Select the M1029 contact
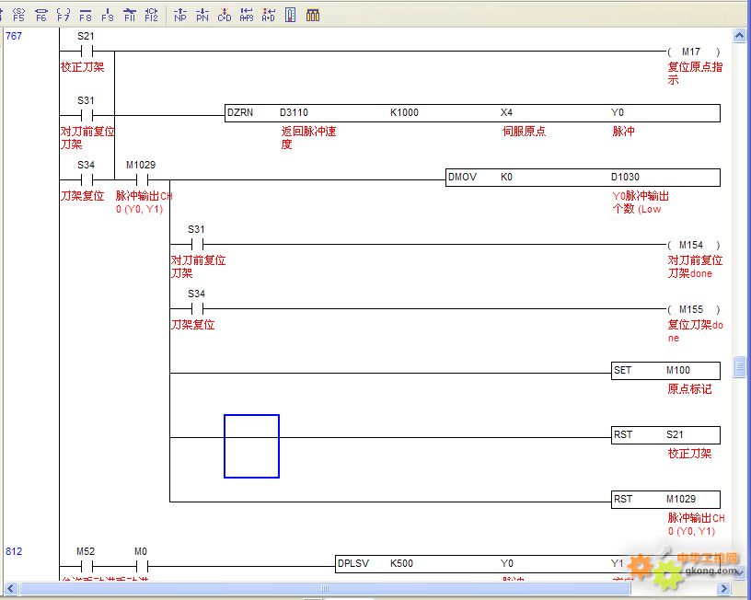 tap(142, 180)
